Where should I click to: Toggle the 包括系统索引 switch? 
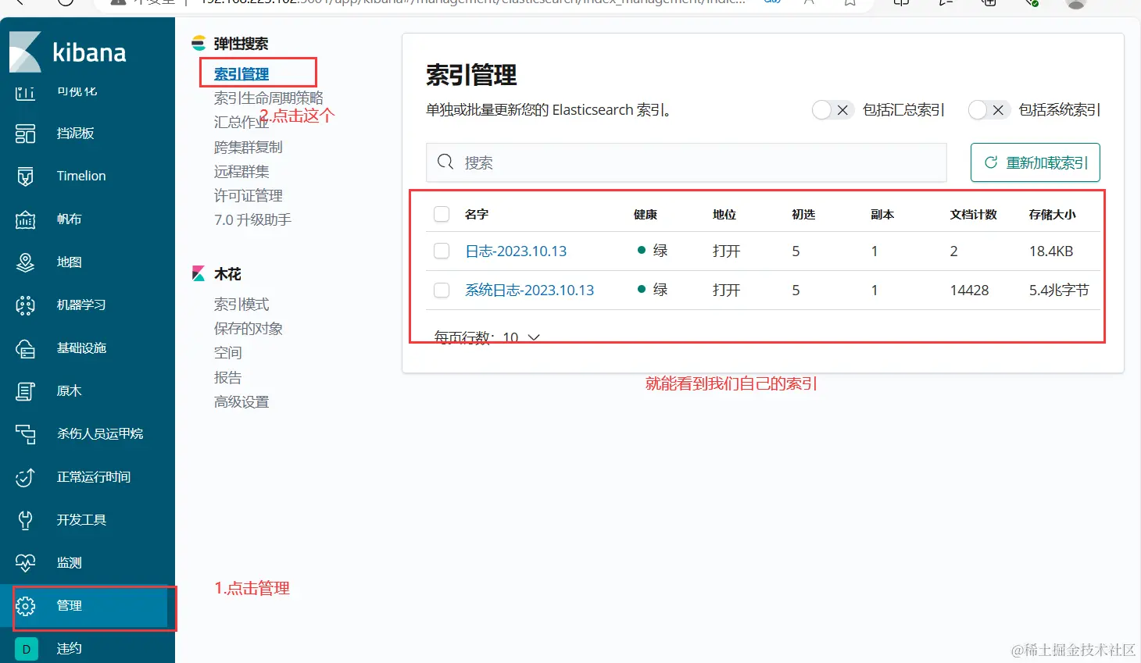click(x=988, y=110)
